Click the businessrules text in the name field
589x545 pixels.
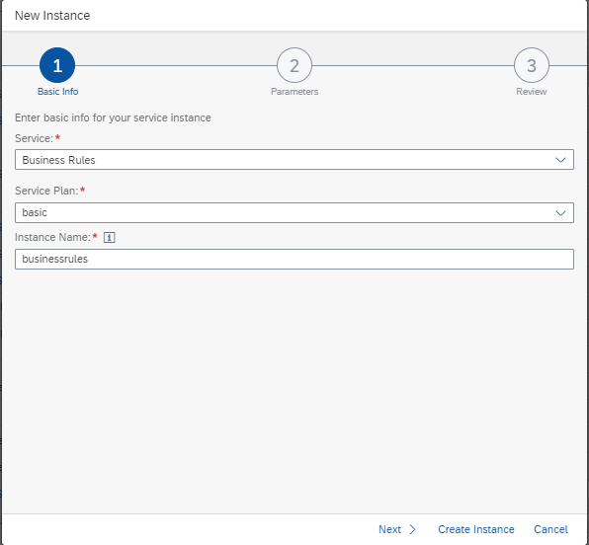point(54,259)
